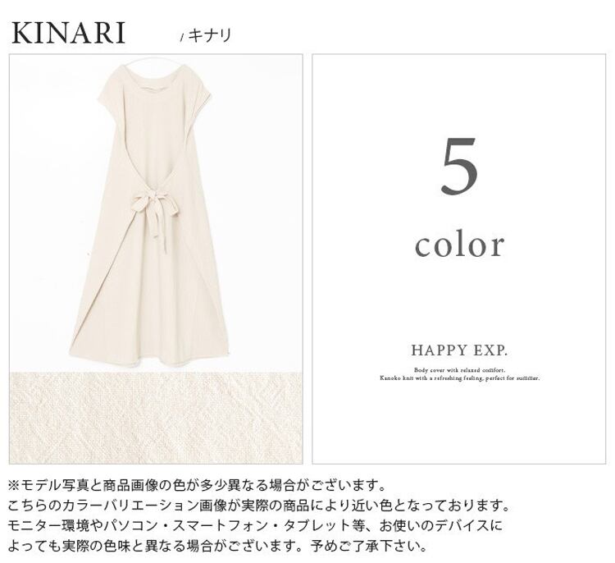615x563 pixels.
Task: Click the slash separator beside キナリ
Action: click(181, 38)
